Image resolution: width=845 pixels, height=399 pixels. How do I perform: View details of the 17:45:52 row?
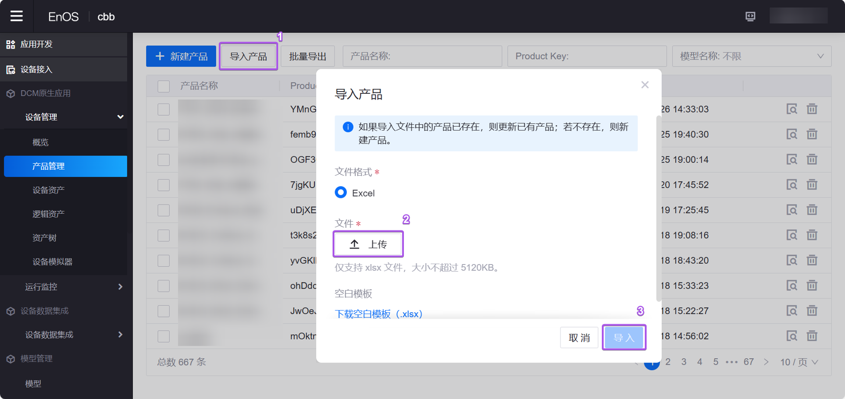(x=792, y=185)
